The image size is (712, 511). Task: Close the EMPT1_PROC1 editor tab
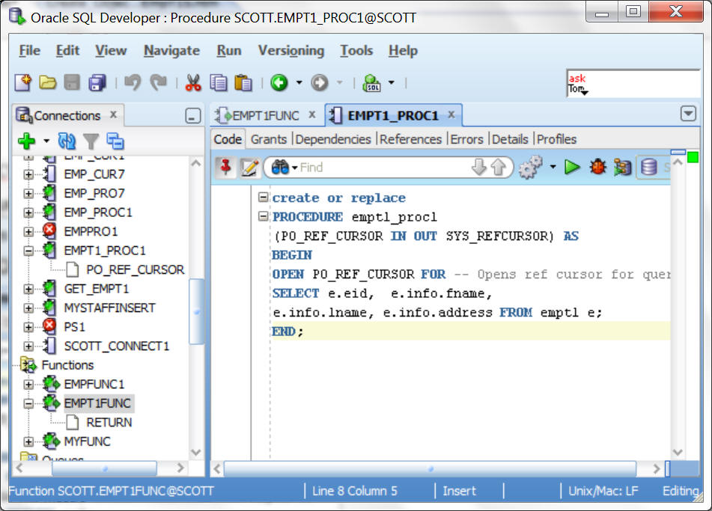tap(451, 114)
